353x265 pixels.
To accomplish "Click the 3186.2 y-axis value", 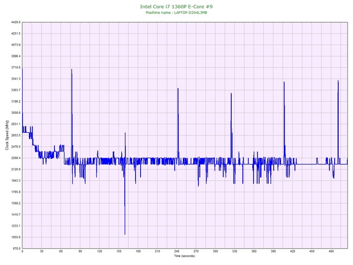I will point(16,102).
